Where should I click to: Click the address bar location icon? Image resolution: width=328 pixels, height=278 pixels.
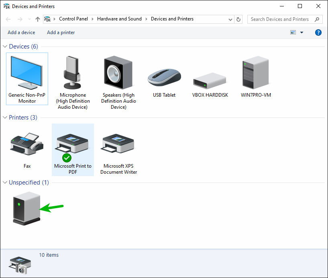point(47,19)
